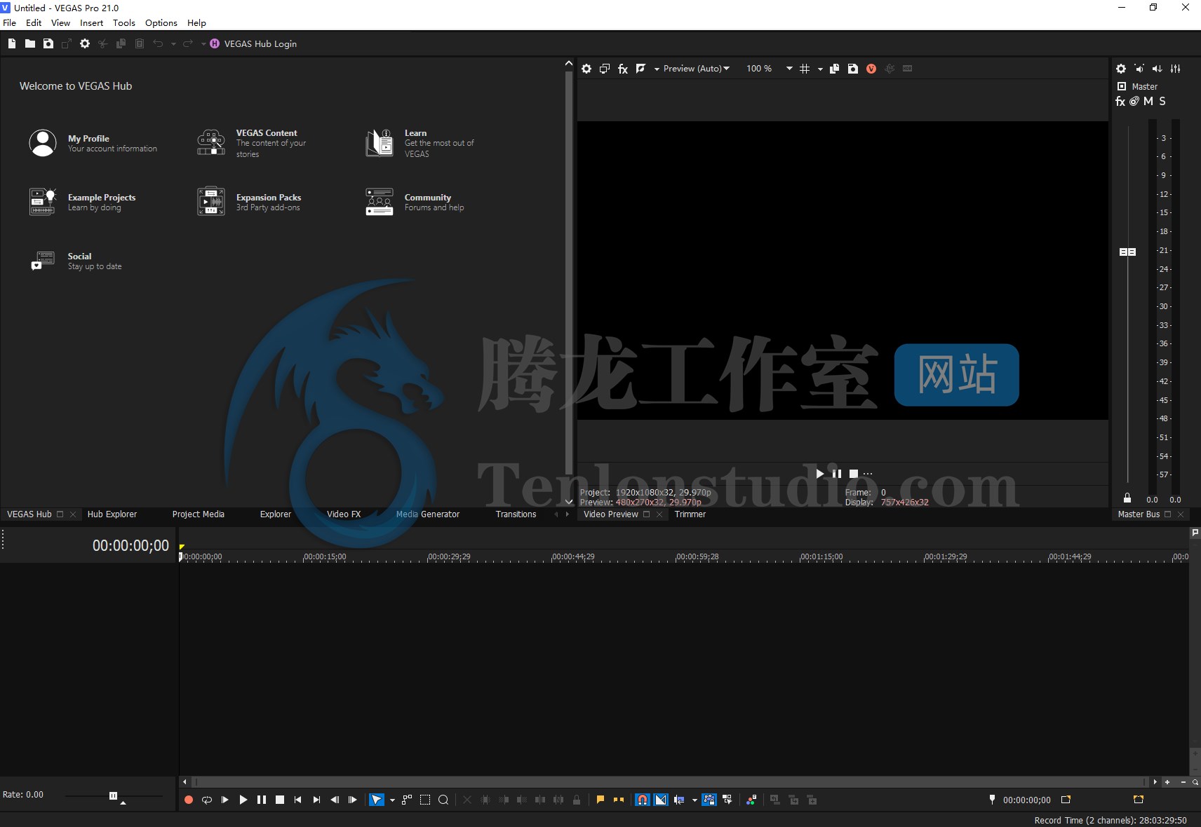Open the 100 % zoom dropdown
This screenshot has height=827, width=1201.
[x=770, y=69]
